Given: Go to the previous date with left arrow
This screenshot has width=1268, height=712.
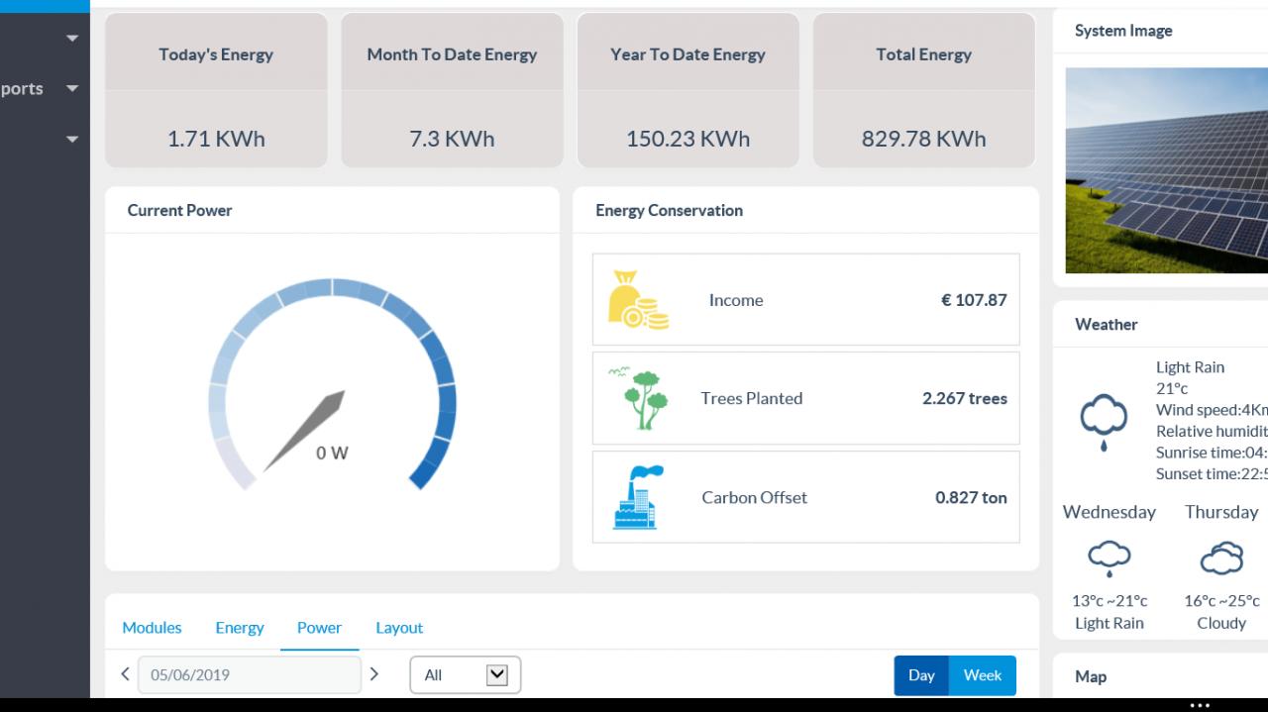Looking at the screenshot, I should click(x=125, y=674).
